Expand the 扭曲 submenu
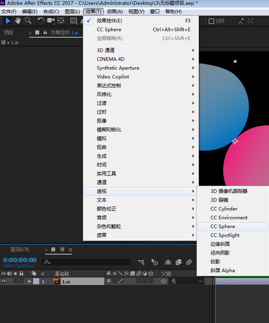The width and height of the screenshot is (269, 323). (x=141, y=147)
